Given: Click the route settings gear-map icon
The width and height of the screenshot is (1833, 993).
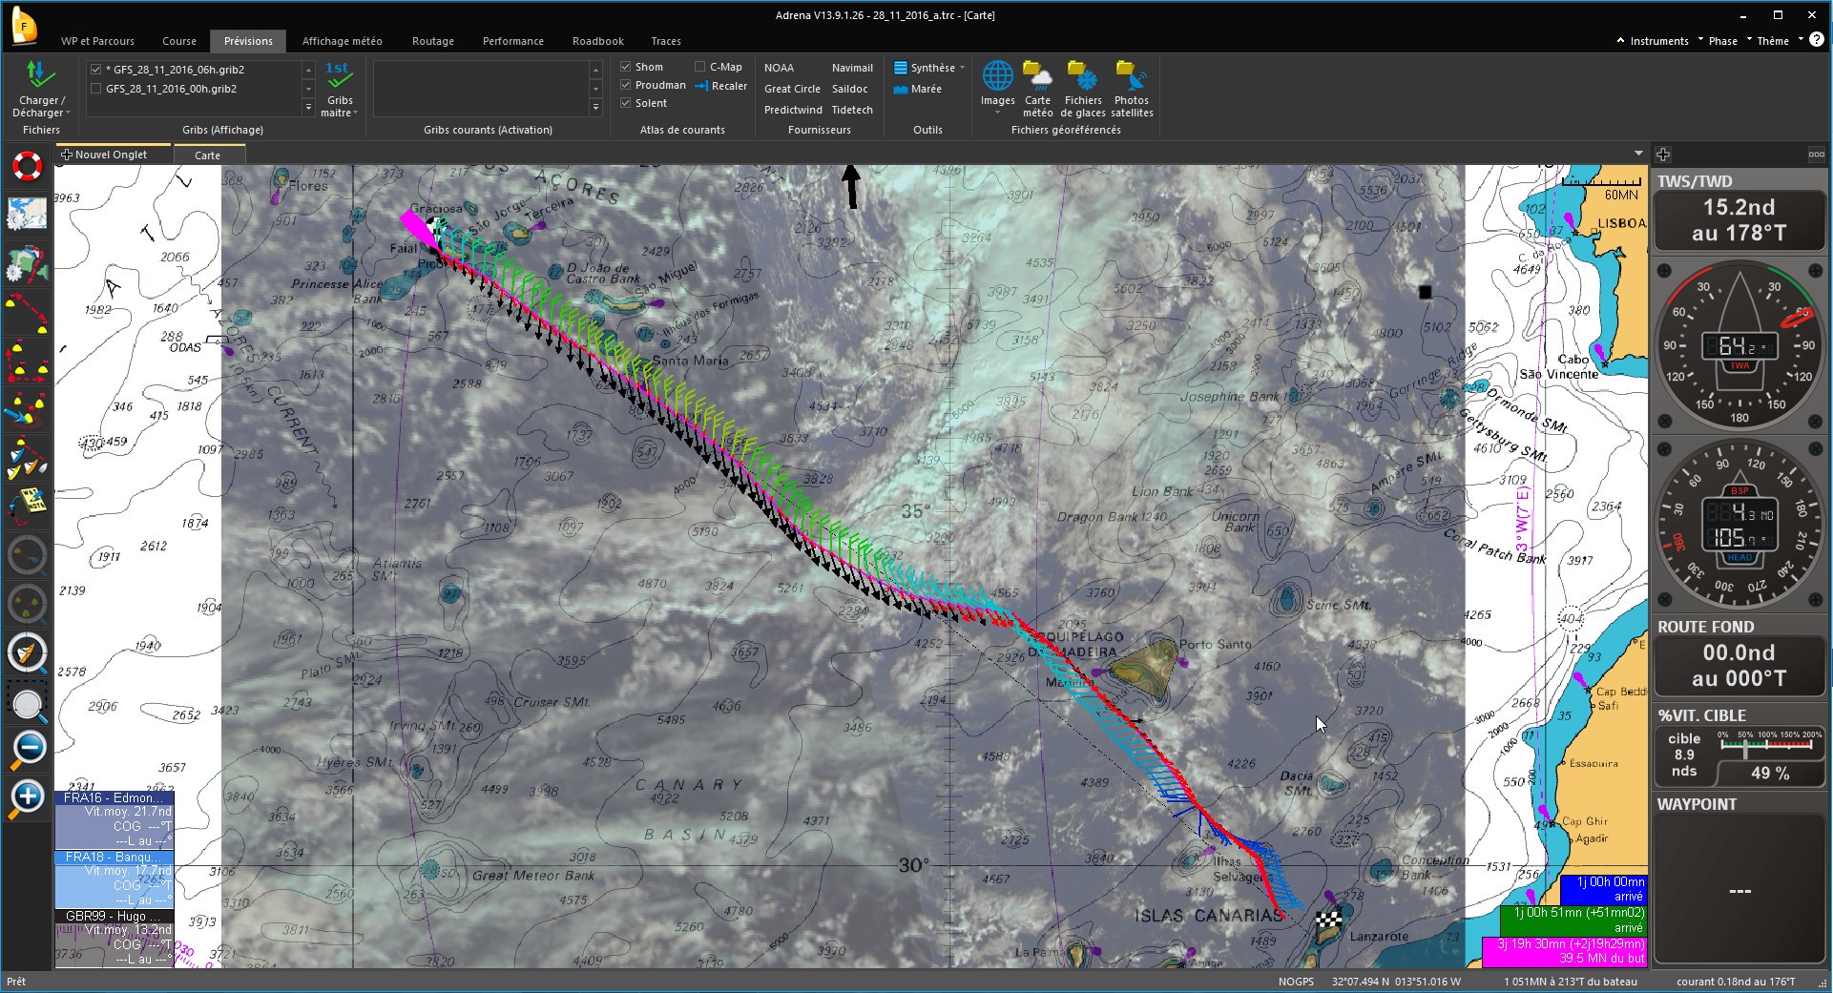Looking at the screenshot, I should [28, 264].
